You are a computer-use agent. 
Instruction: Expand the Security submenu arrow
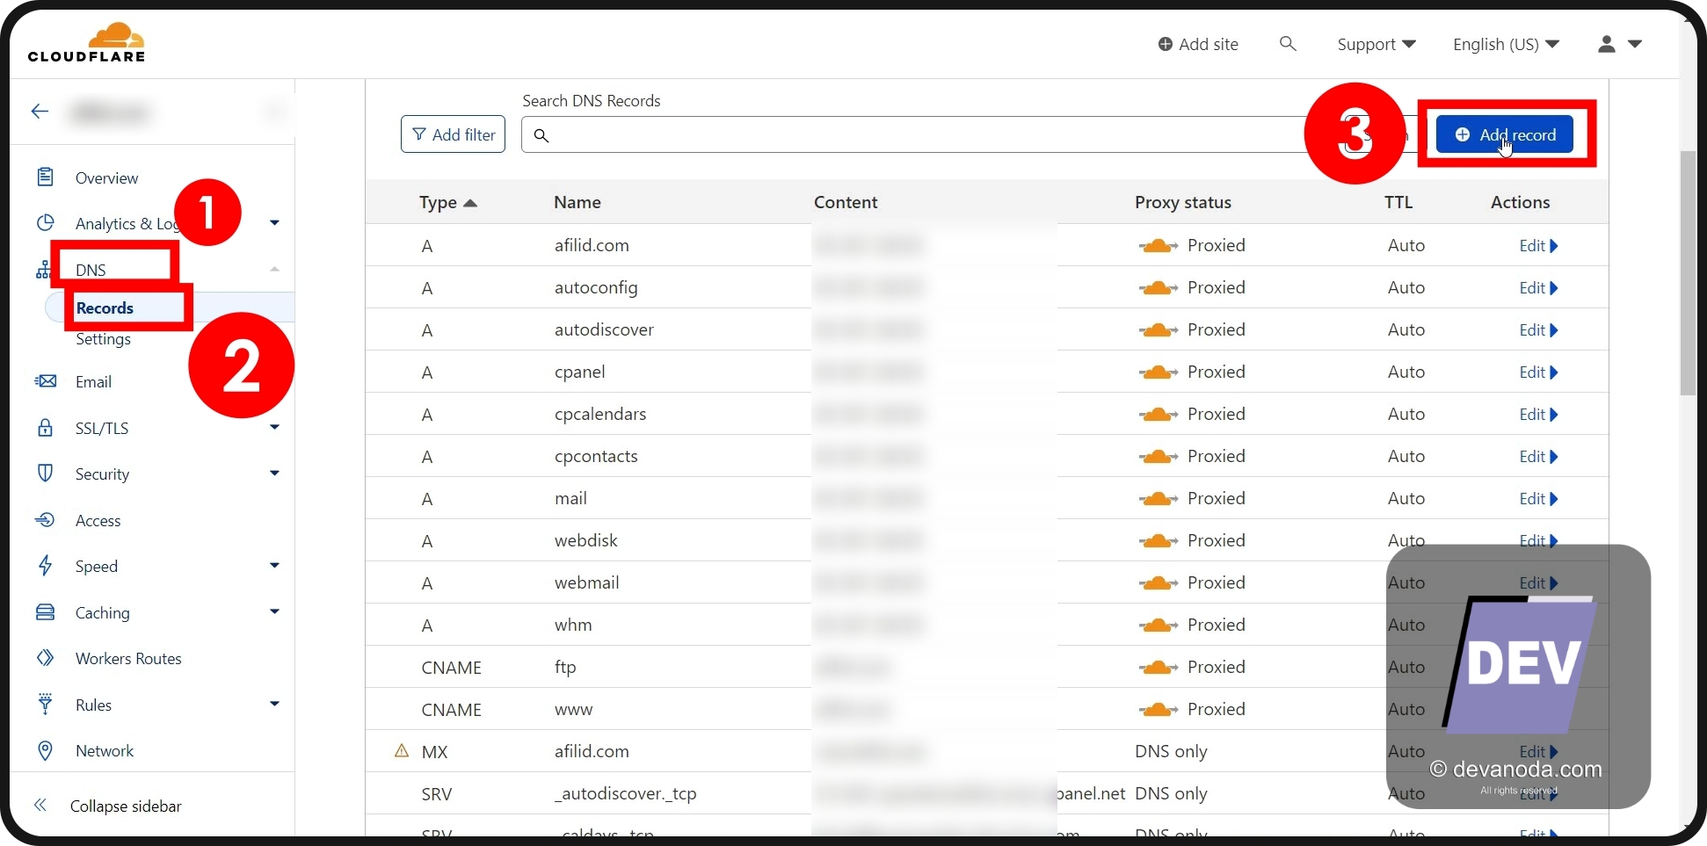pyautogui.click(x=274, y=473)
